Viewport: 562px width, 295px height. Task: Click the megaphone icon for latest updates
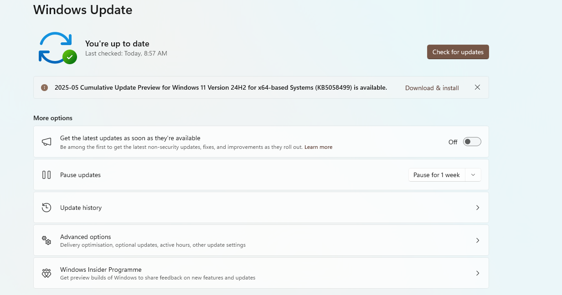tap(46, 142)
